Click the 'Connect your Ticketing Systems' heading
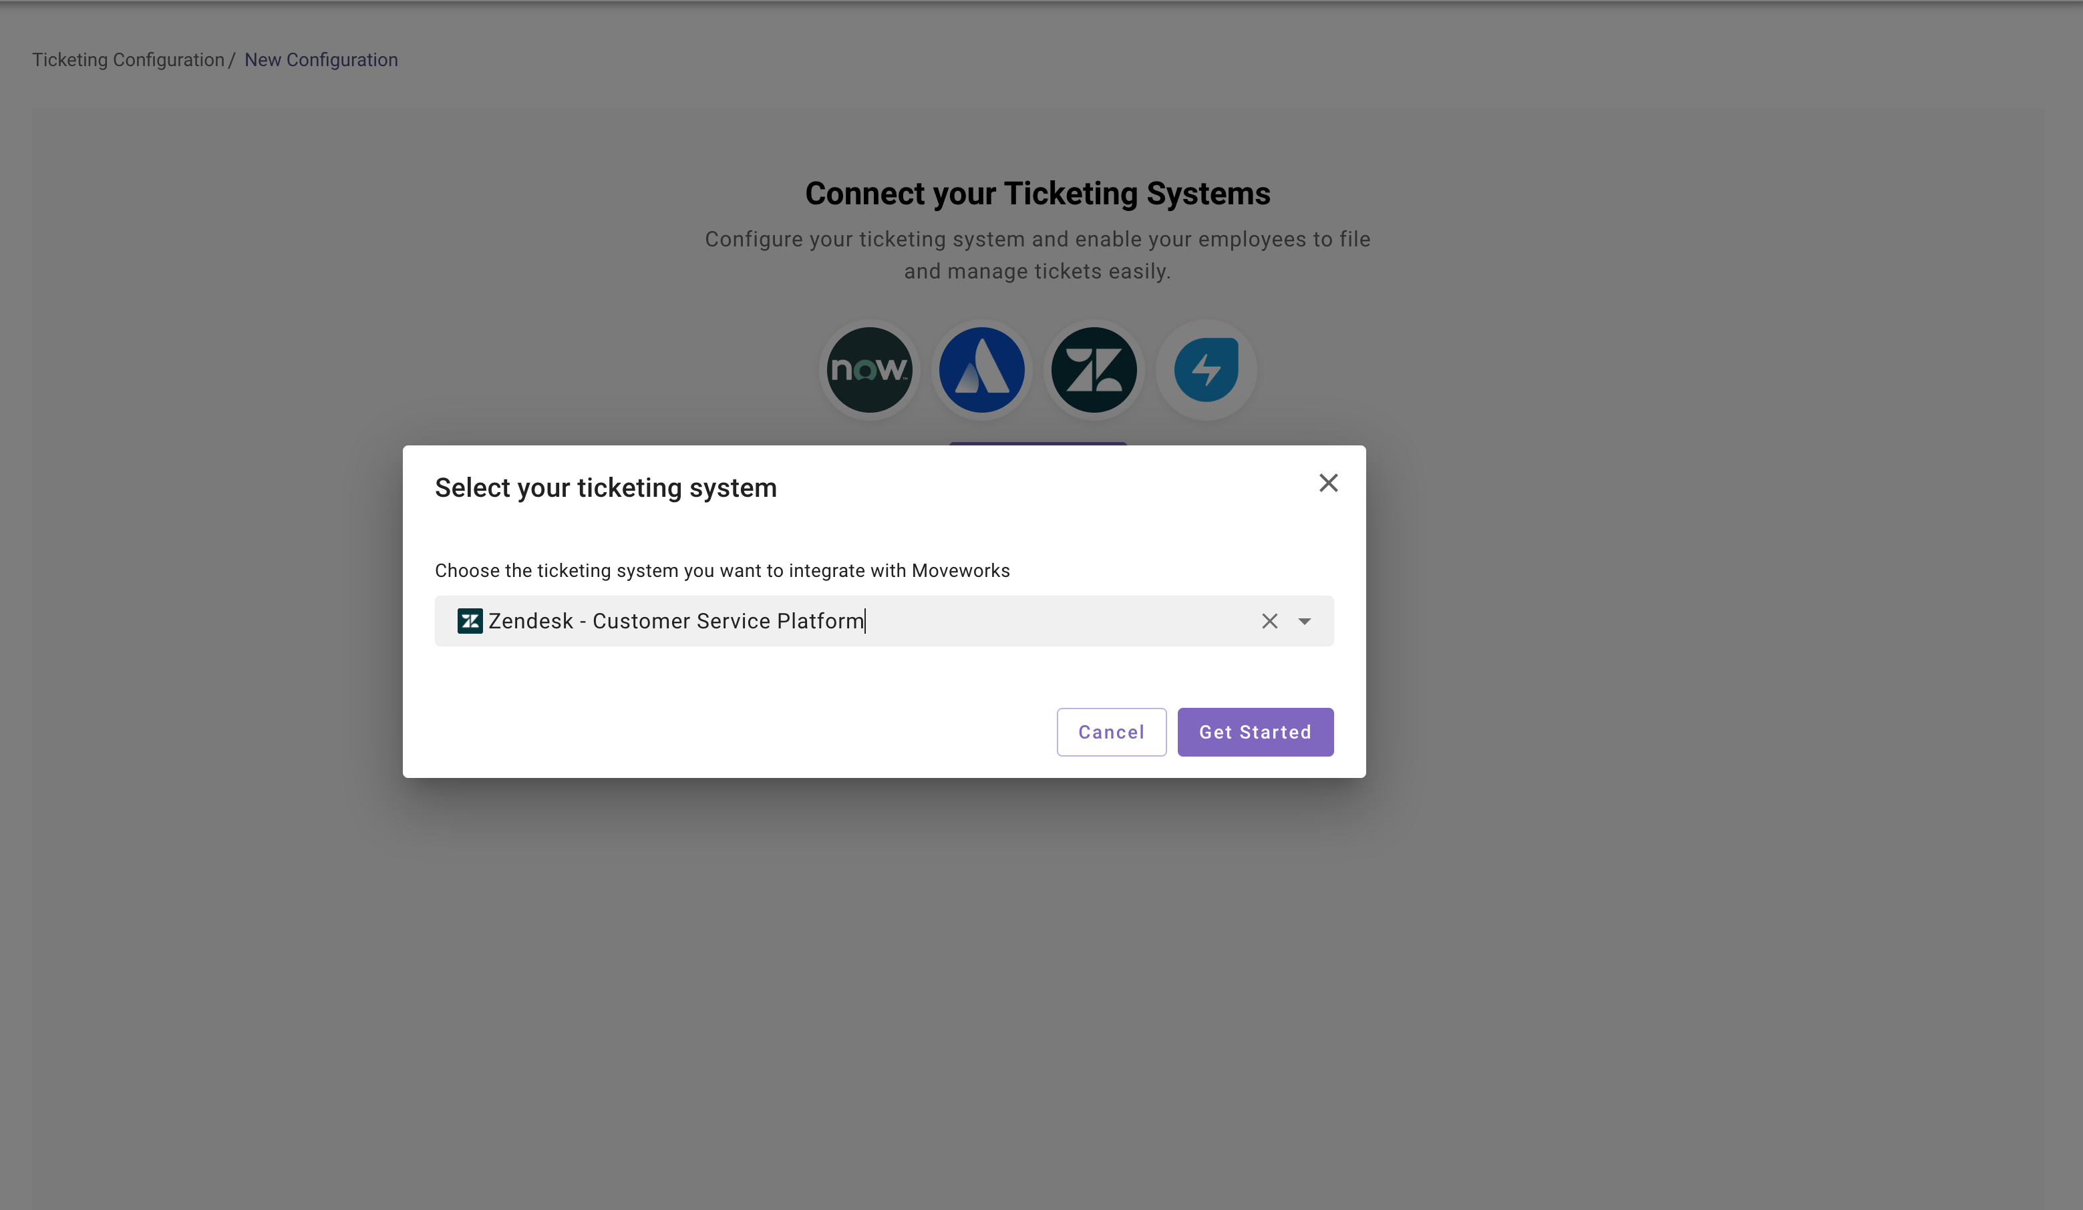The width and height of the screenshot is (2083, 1210). pos(1037,194)
